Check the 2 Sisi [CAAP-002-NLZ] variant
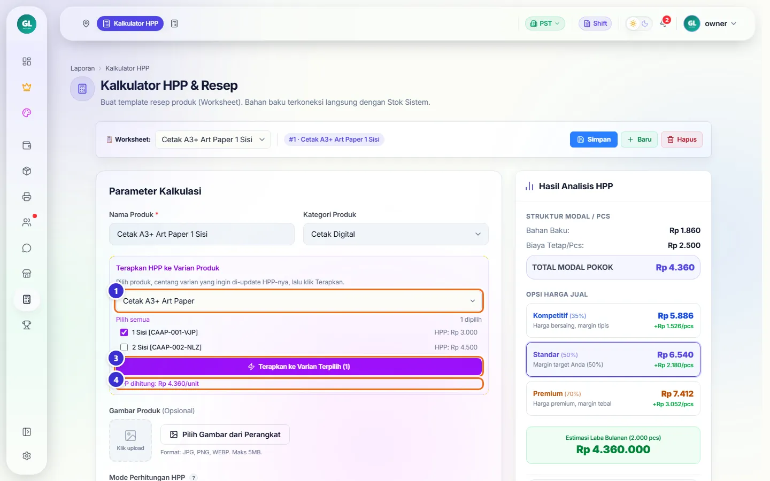 [x=124, y=347]
